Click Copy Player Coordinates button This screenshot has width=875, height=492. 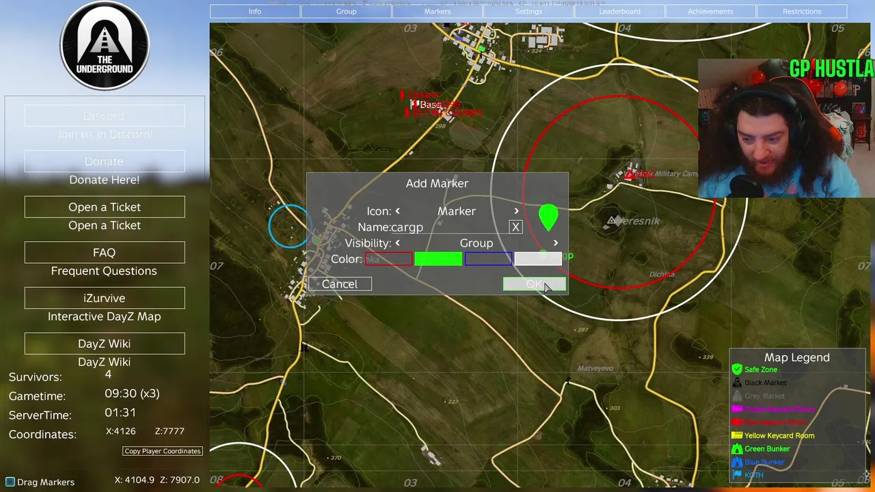pos(163,451)
